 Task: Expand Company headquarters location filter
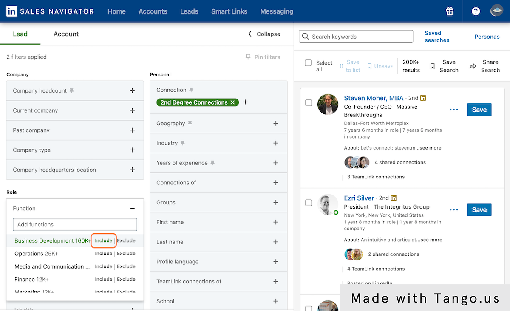[x=132, y=170]
